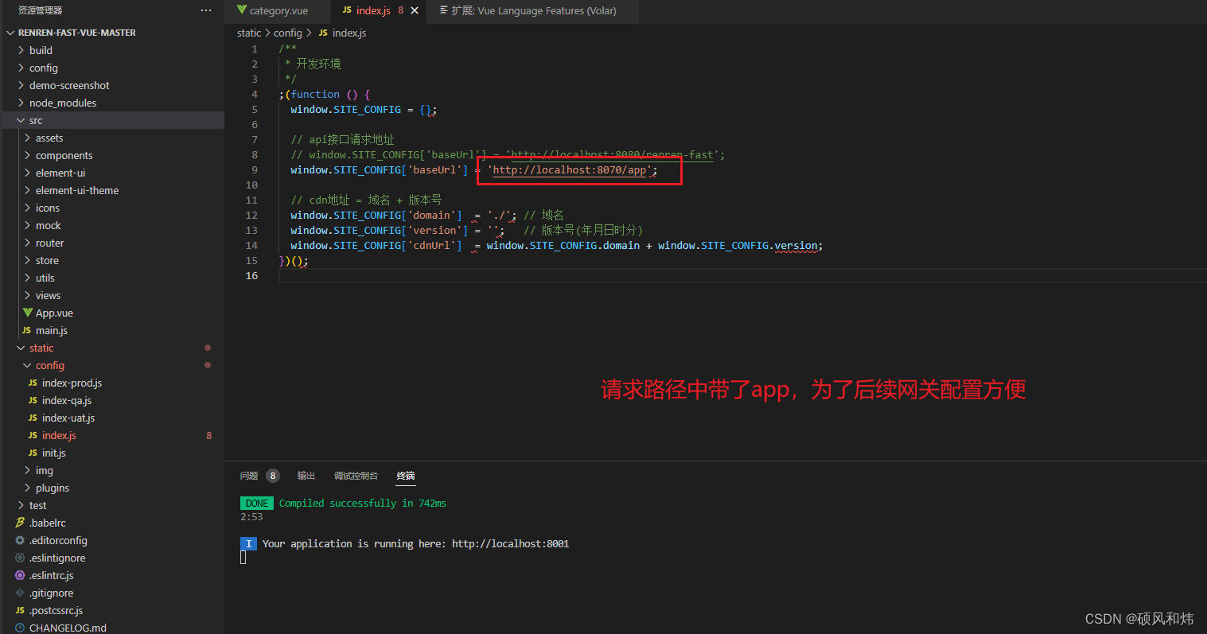Collapse the static folder
The image size is (1207, 634).
(41, 348)
